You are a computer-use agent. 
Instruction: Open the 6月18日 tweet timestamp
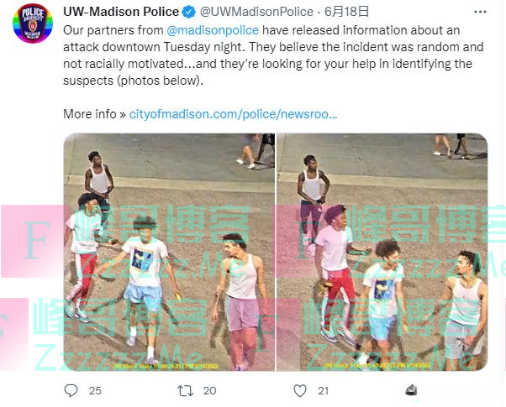click(346, 12)
